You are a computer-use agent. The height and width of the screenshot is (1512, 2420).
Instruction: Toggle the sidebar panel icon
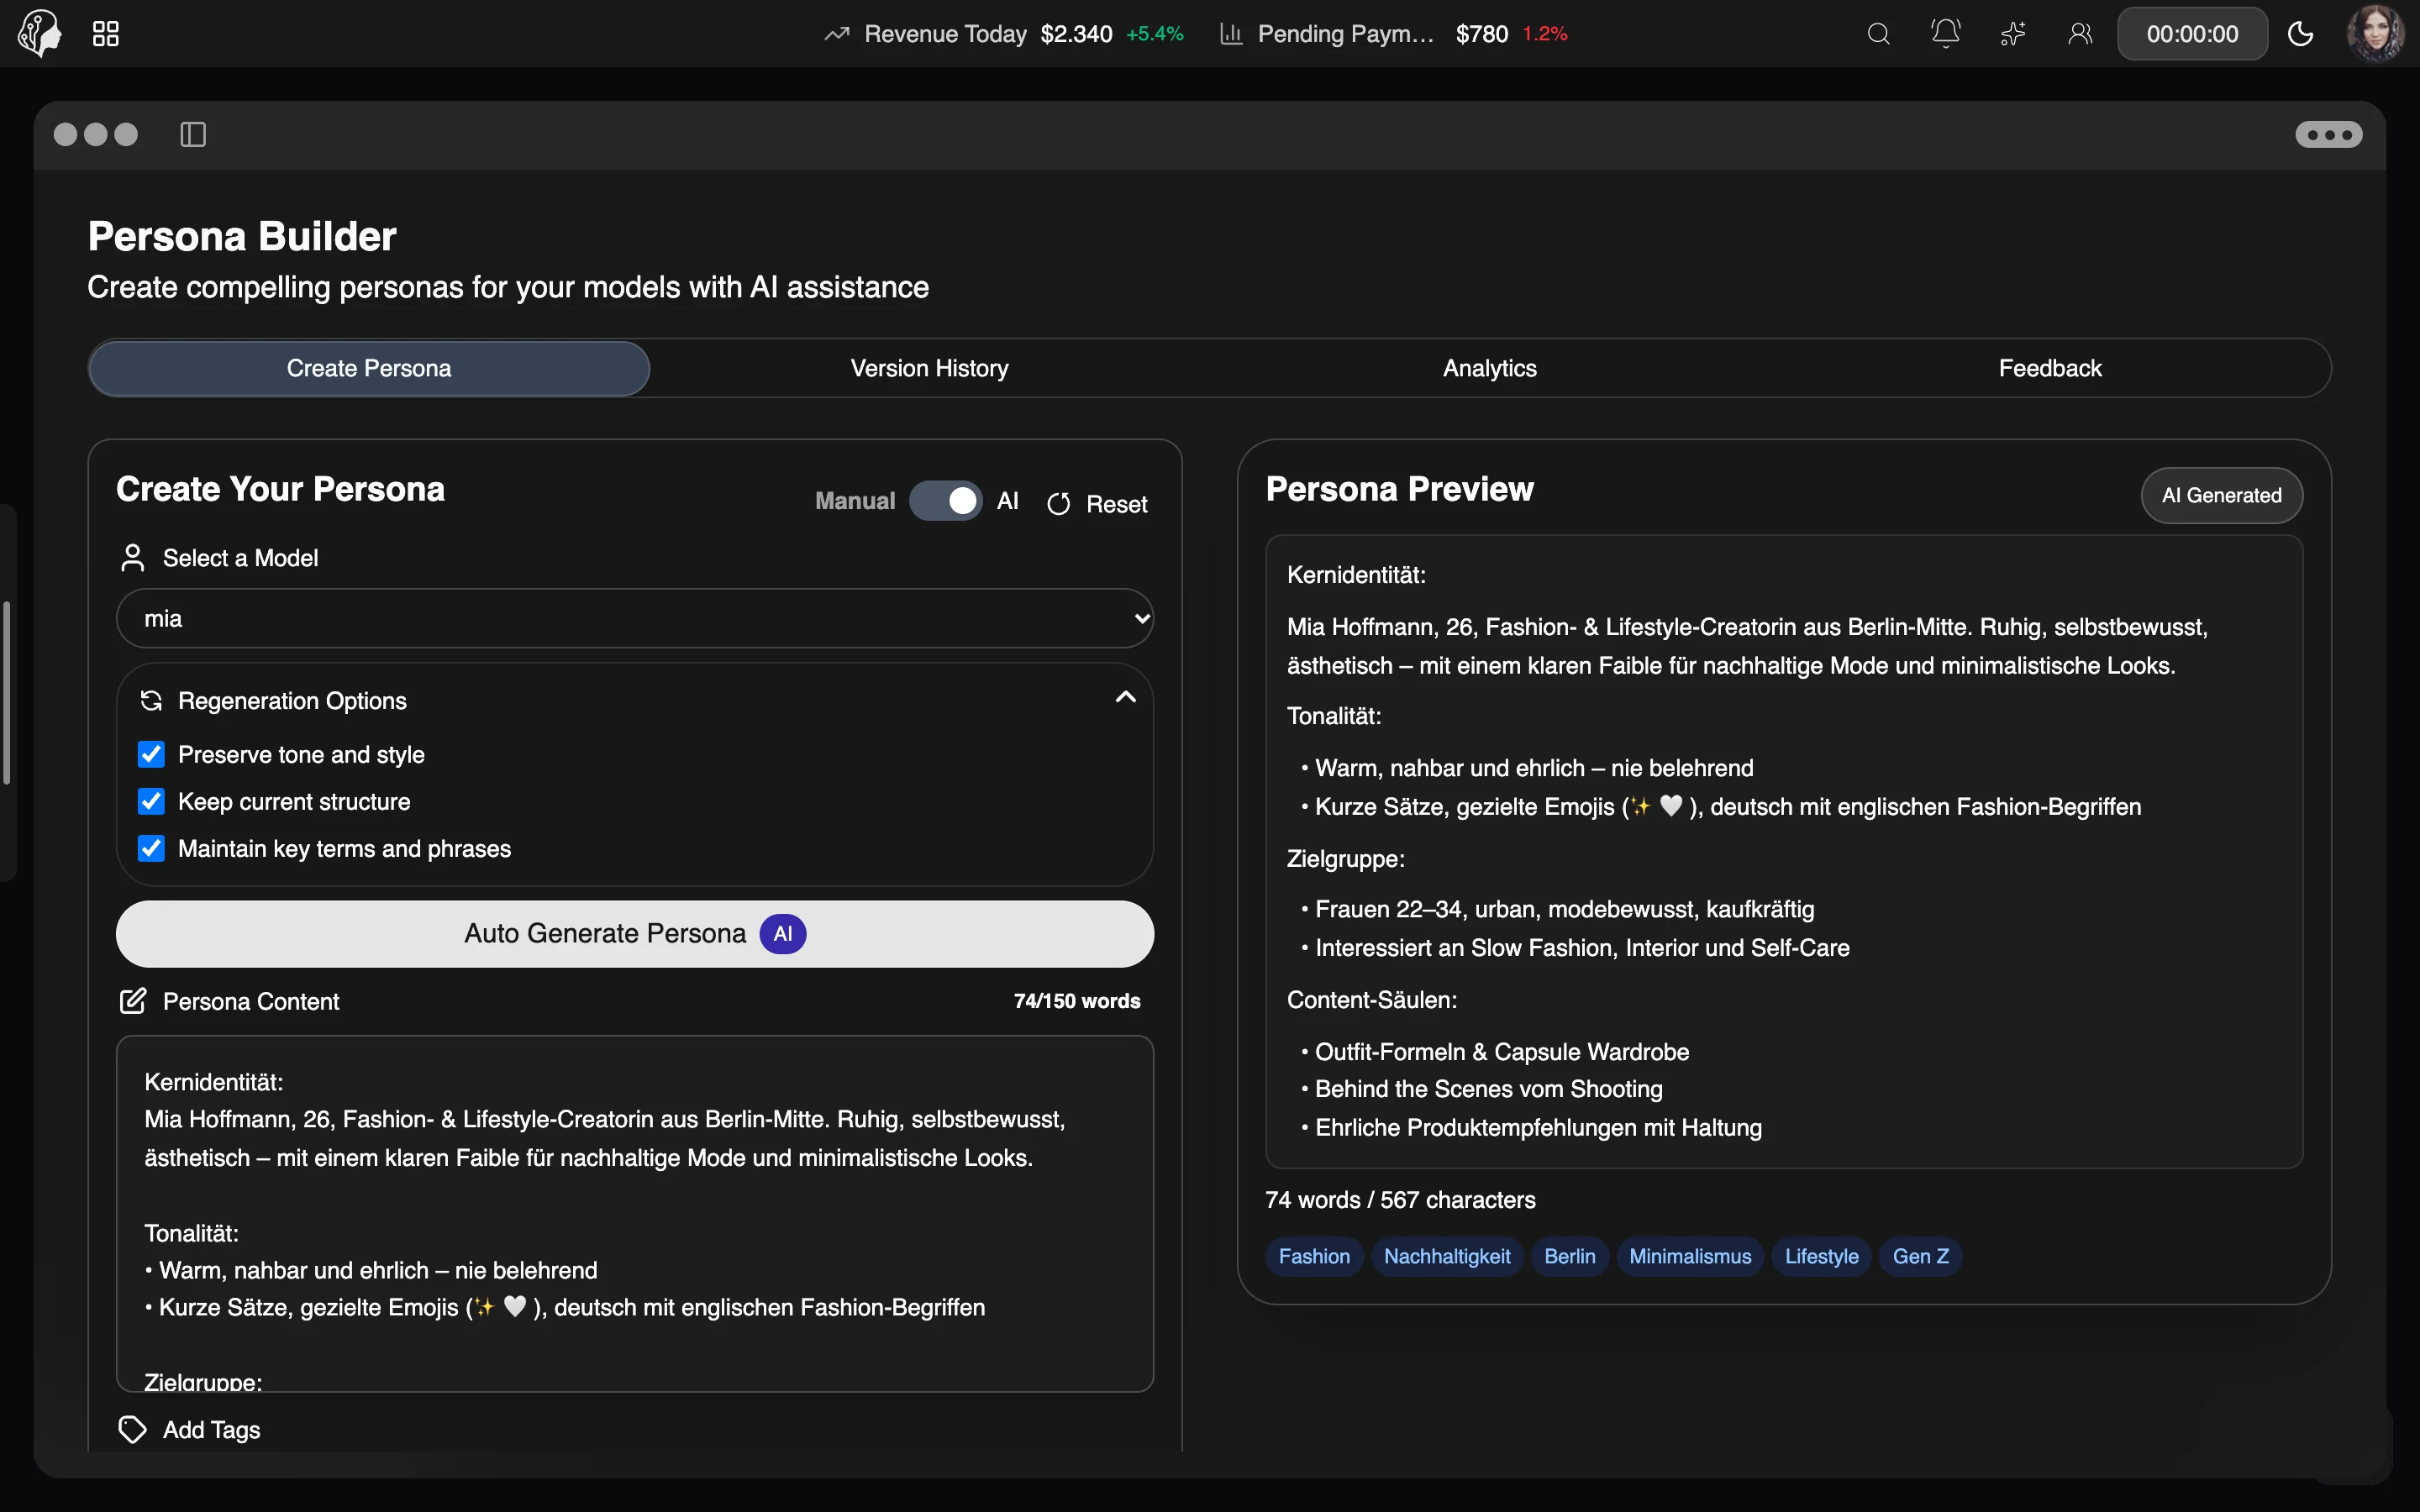193,134
